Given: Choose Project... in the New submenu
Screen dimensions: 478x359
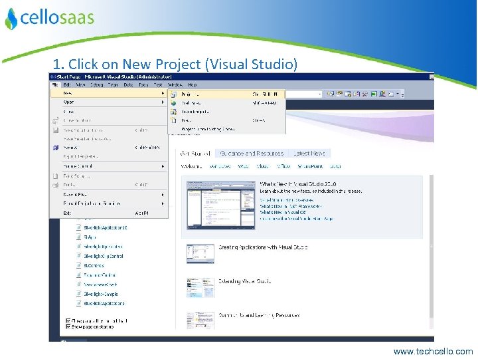Looking at the screenshot, I should coord(227,94).
